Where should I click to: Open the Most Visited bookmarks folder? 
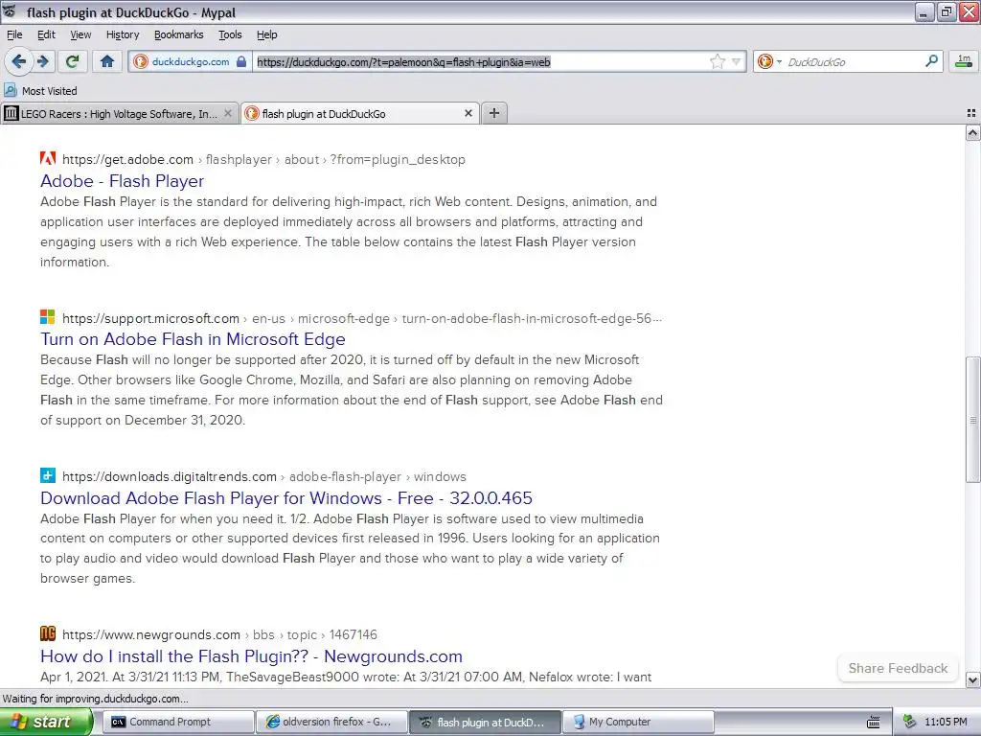(40, 91)
